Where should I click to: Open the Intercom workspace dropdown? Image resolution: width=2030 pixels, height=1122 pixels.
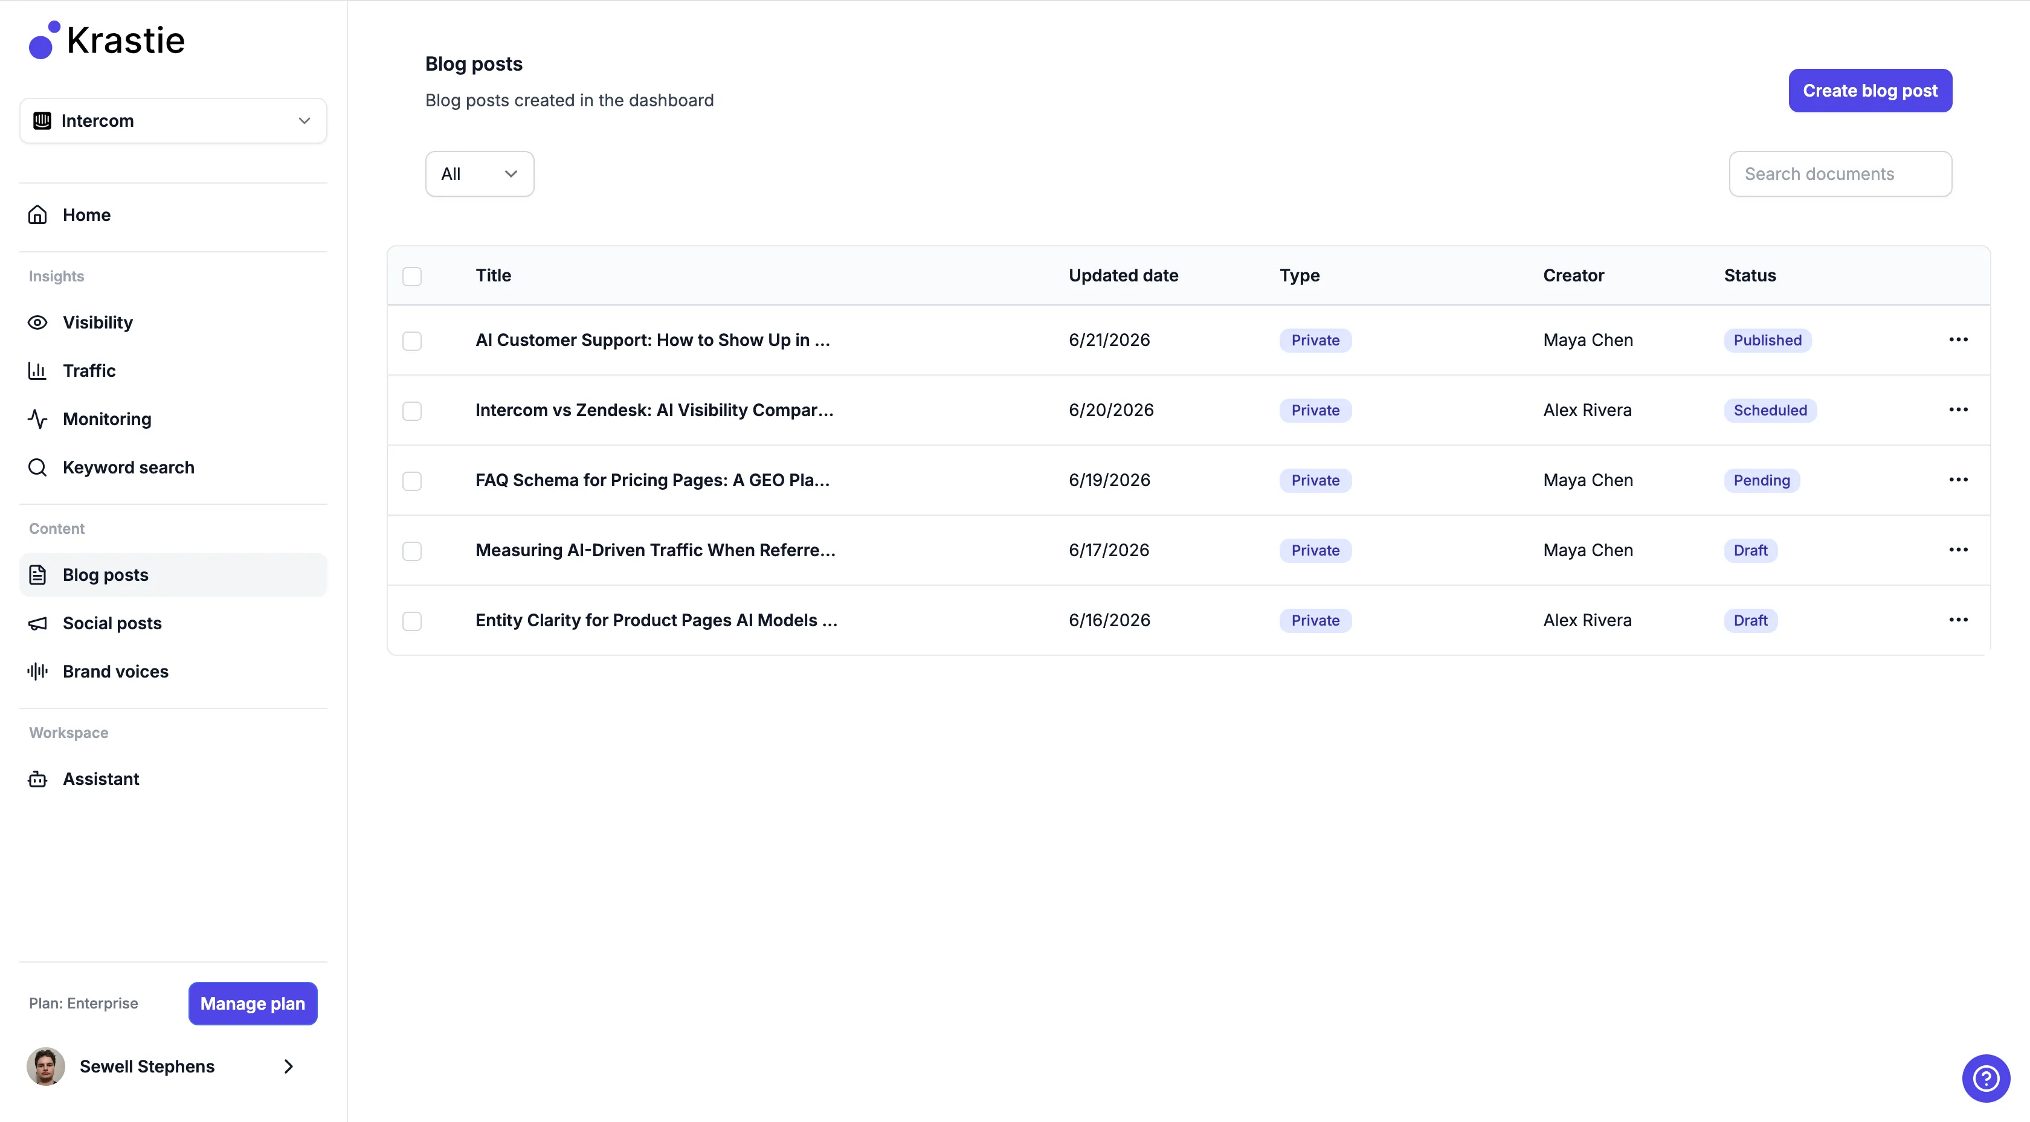[173, 121]
